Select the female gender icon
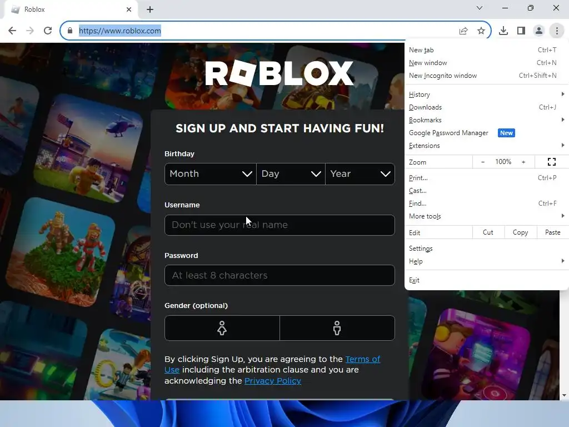 [x=222, y=328]
